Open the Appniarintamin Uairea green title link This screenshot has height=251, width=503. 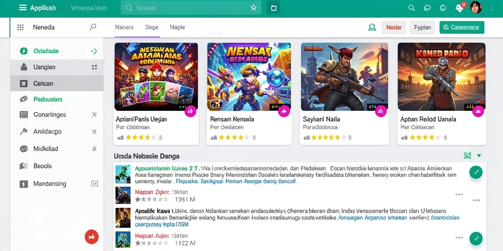pyautogui.click(x=166, y=169)
